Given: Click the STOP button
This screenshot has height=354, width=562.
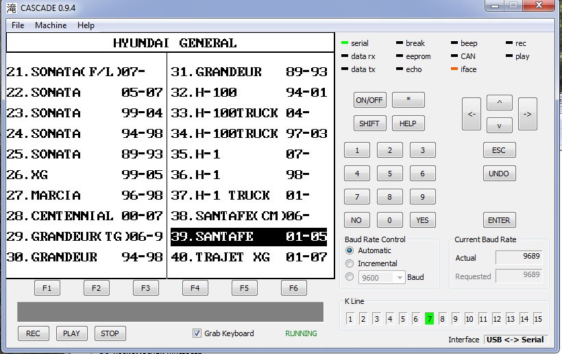Looking at the screenshot, I should (110, 333).
